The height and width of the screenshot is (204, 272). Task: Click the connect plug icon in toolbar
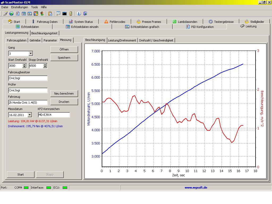[x=5, y=14]
